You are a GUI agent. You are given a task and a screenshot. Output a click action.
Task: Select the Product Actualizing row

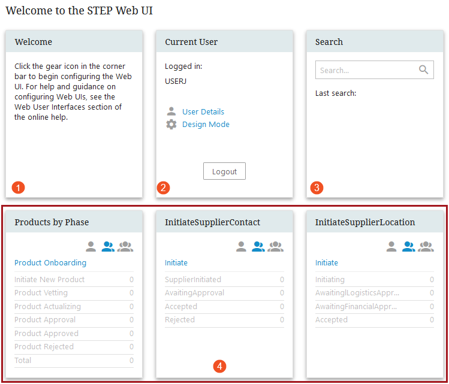click(x=74, y=307)
